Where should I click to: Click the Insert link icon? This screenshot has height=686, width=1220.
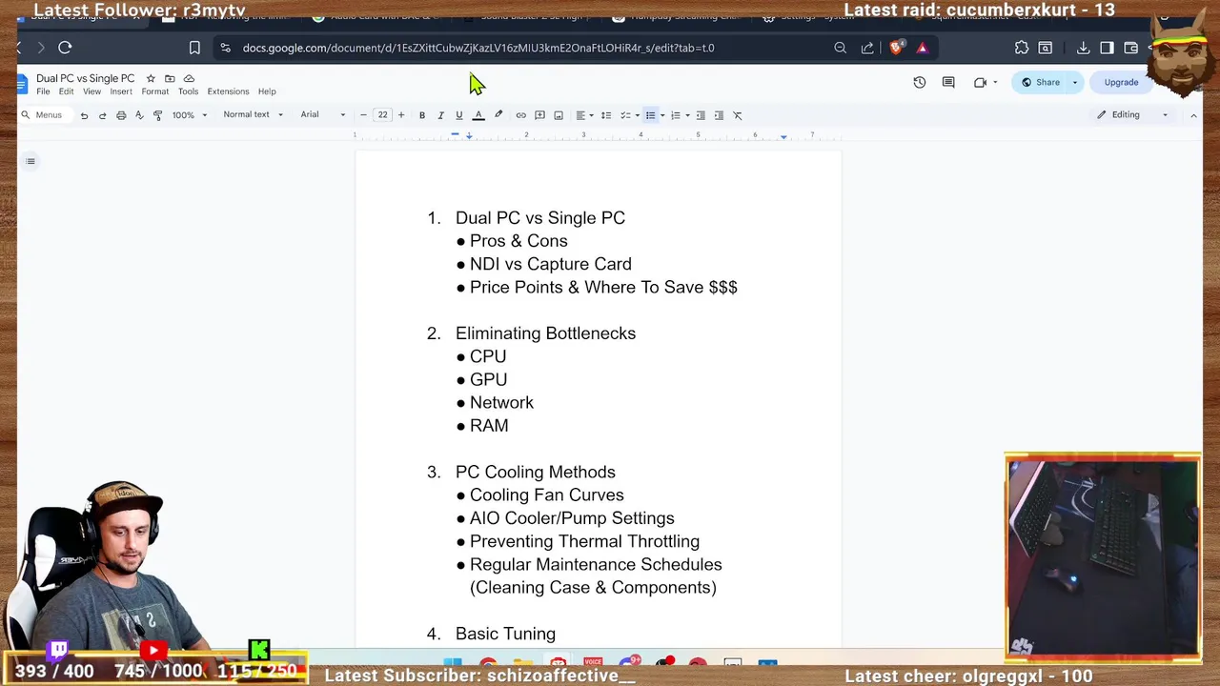tap(520, 115)
